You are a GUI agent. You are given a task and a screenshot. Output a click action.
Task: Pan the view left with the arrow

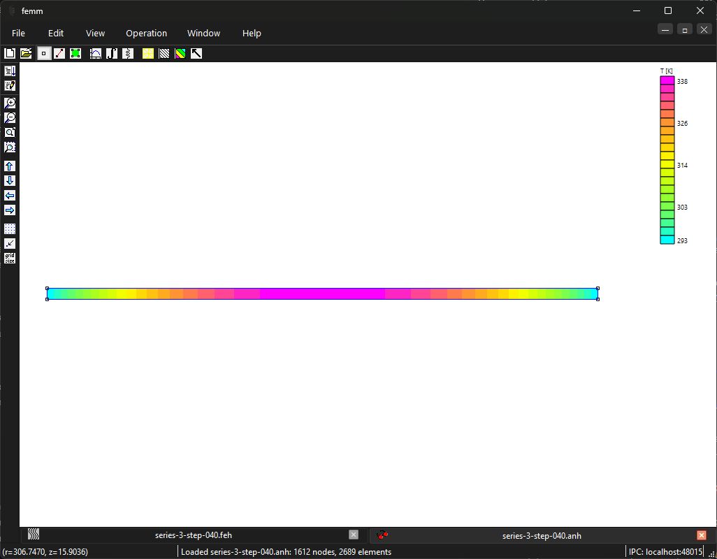(10, 195)
